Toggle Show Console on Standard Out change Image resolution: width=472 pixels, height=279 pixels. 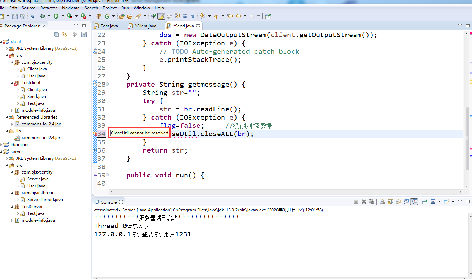pyautogui.click(x=406, y=202)
